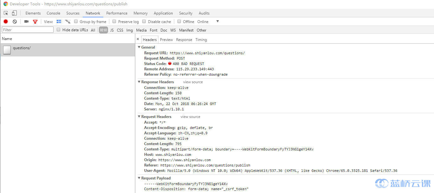Image resolution: width=434 pixels, height=193 pixels.
Task: Toggle the Offline checkbox
Action: [179, 21]
